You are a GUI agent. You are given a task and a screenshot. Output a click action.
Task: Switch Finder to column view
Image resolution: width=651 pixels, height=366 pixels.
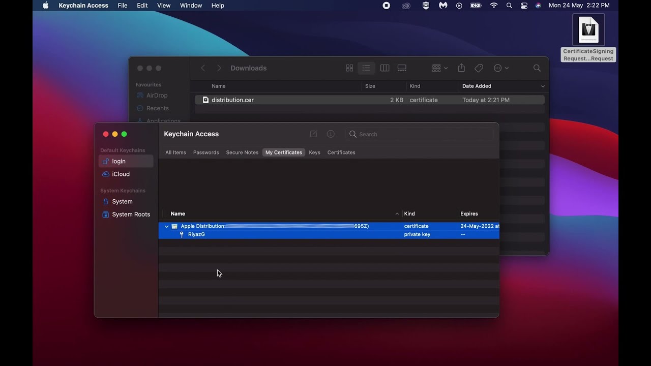[385, 68]
